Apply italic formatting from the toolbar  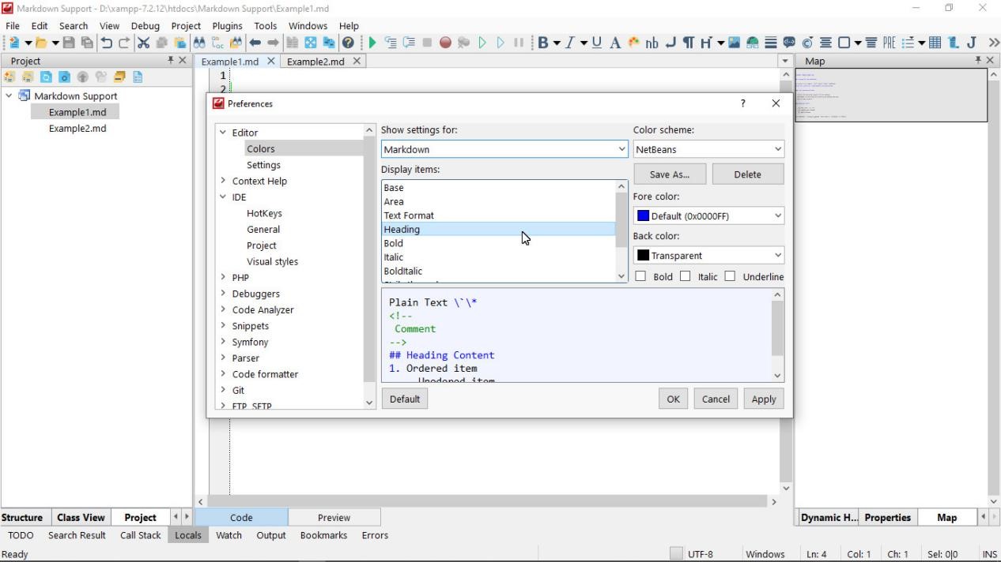570,43
